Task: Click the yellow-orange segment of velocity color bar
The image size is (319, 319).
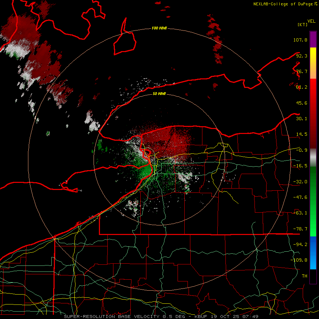Action: [x=313, y=63]
